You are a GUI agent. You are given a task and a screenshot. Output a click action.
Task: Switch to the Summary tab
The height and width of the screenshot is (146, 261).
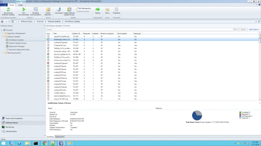click(50, 137)
